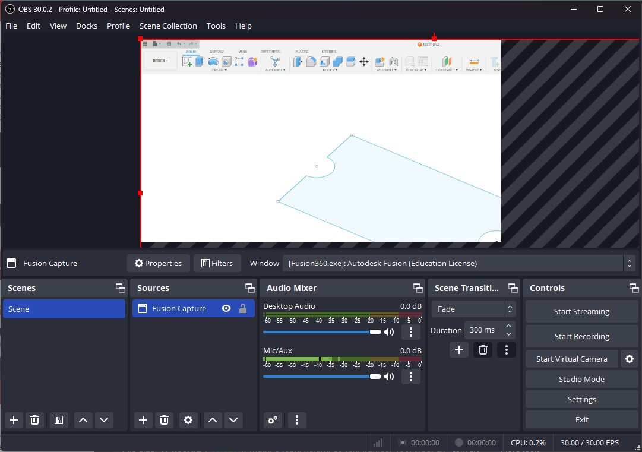This screenshot has height=452, width=642.
Task: Open Mic/Aux three-dot options
Action: point(411,377)
